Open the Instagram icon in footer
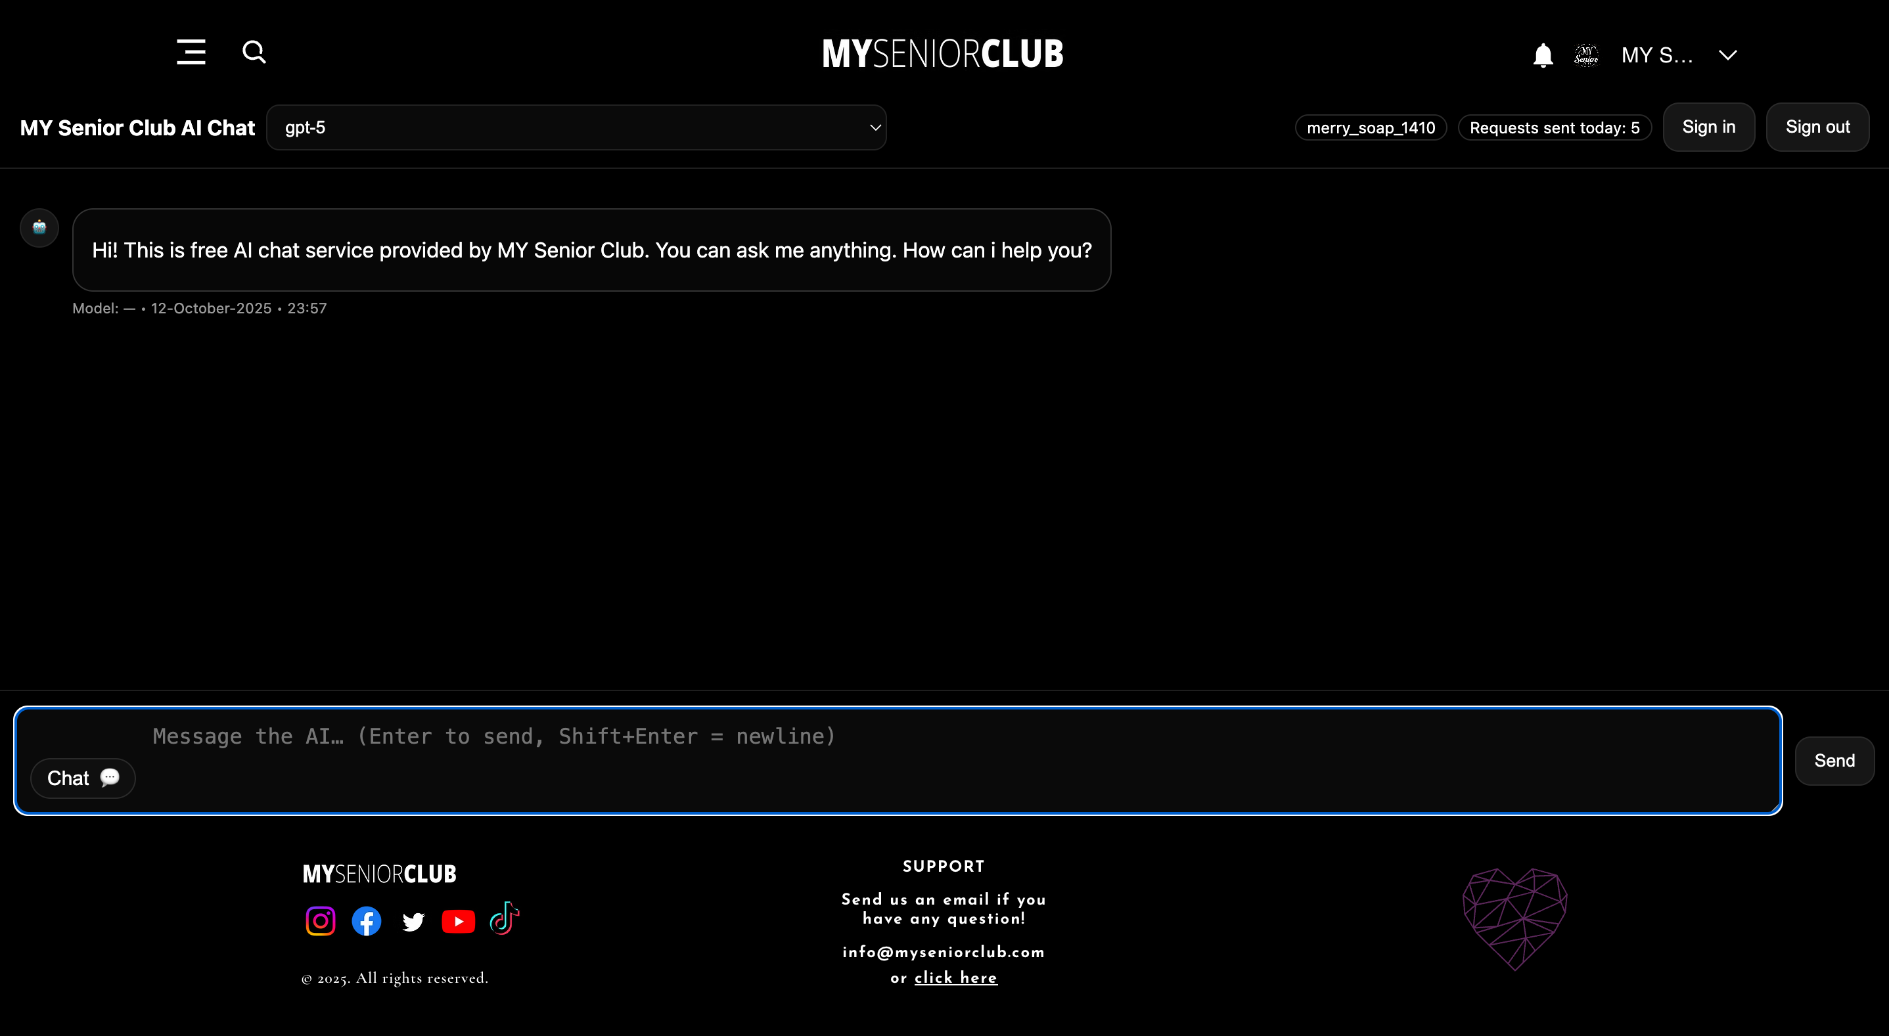Viewport: 1889px width, 1036px height. click(321, 921)
